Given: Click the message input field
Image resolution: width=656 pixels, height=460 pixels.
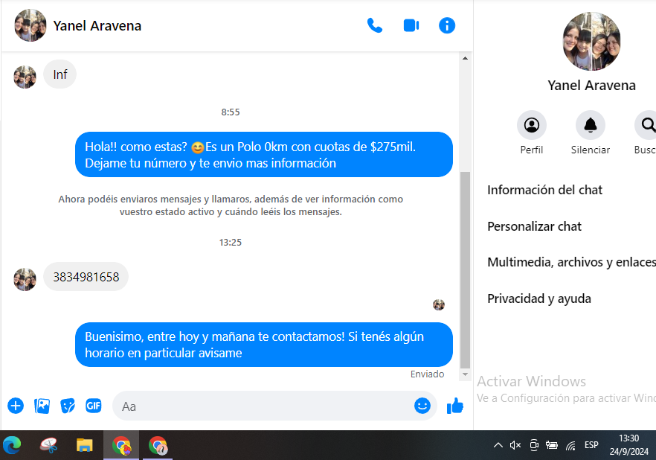Looking at the screenshot, I should [260, 406].
